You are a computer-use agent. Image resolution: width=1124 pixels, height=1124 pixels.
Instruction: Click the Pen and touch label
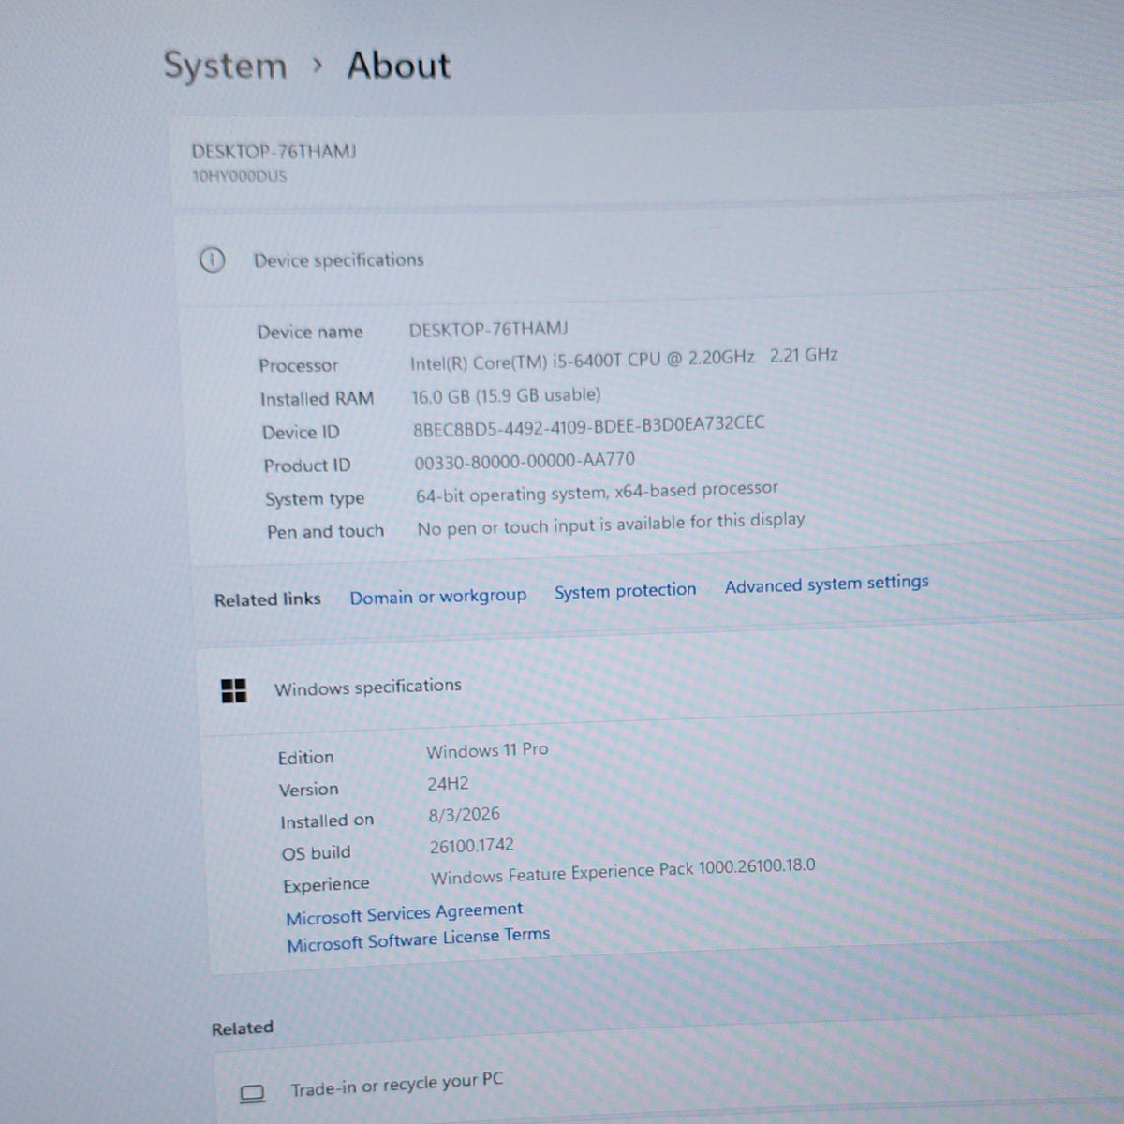click(326, 531)
